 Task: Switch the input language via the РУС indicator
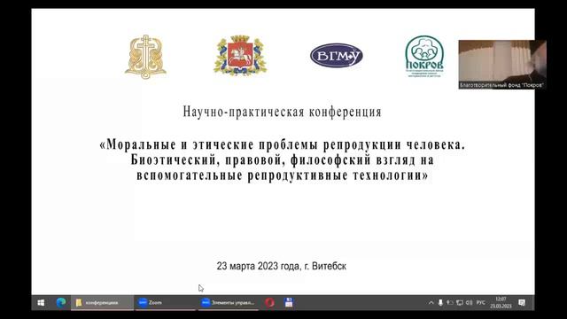point(481,302)
